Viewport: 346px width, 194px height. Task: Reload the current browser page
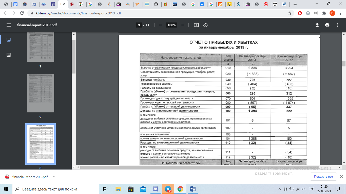coord(22,13)
